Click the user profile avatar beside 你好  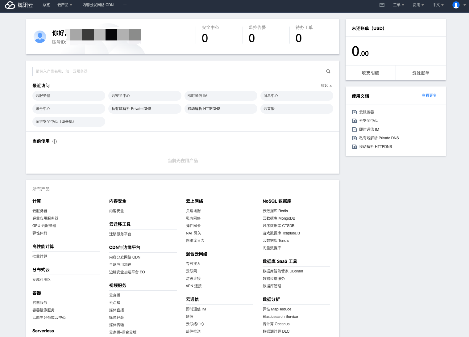40,37
